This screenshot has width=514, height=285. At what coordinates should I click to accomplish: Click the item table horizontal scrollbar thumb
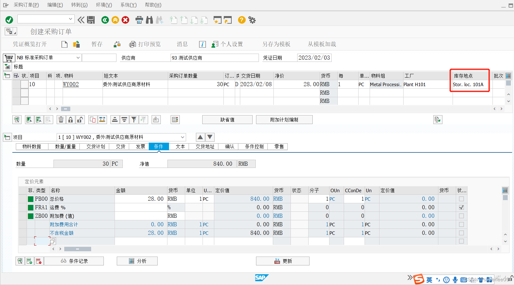pyautogui.click(x=66, y=109)
